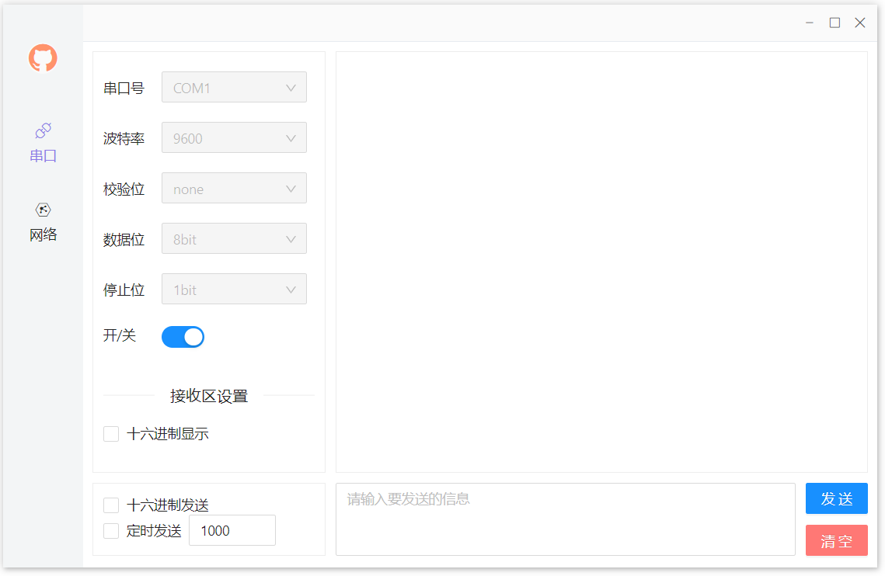Click the 串口号 label
The image size is (885, 576).
(x=124, y=88)
